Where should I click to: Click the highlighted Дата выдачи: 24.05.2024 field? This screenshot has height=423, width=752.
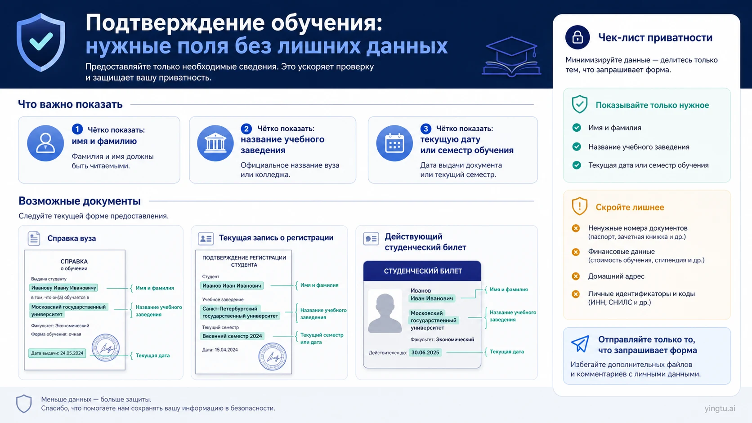tap(58, 353)
